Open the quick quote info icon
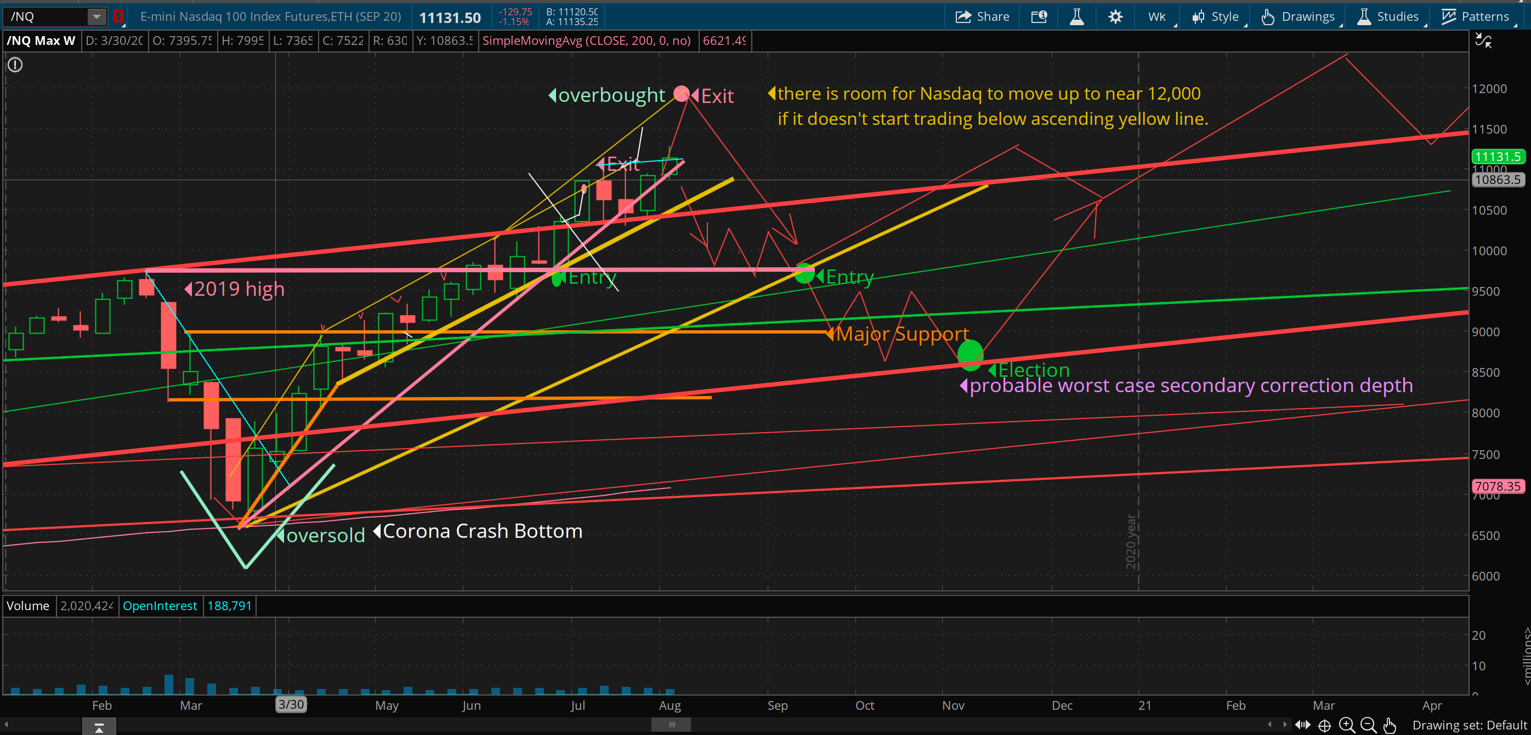 [x=1038, y=16]
